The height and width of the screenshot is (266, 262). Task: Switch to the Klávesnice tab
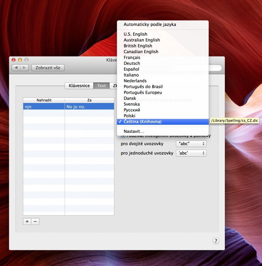point(79,86)
